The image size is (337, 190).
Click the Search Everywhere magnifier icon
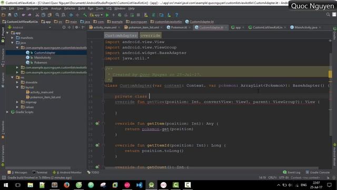point(328,14)
